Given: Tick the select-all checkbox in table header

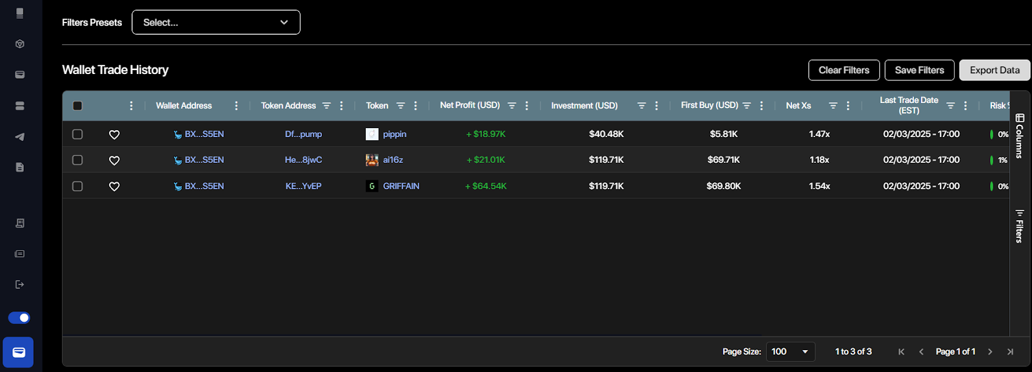Looking at the screenshot, I should pyautogui.click(x=77, y=106).
